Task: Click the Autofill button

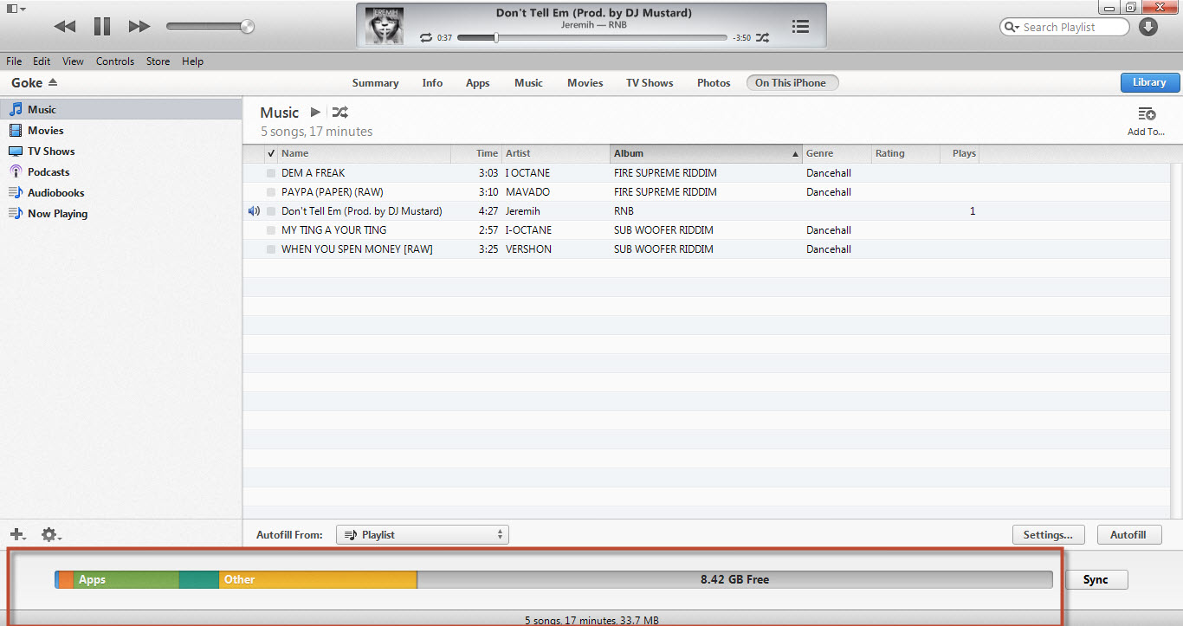Action: tap(1128, 535)
